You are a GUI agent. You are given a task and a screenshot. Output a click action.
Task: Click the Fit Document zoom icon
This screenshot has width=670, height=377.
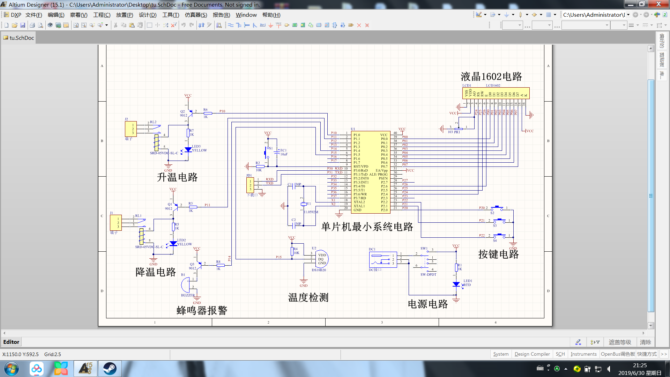[x=76, y=25]
